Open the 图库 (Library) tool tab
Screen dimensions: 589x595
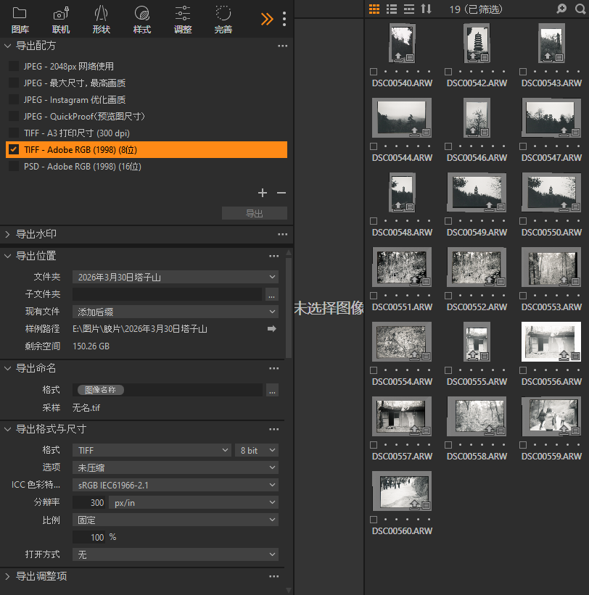(20, 20)
